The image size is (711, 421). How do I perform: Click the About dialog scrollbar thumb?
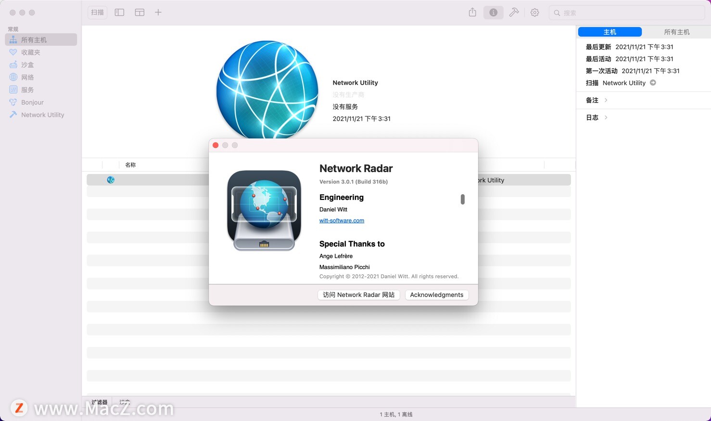point(462,199)
